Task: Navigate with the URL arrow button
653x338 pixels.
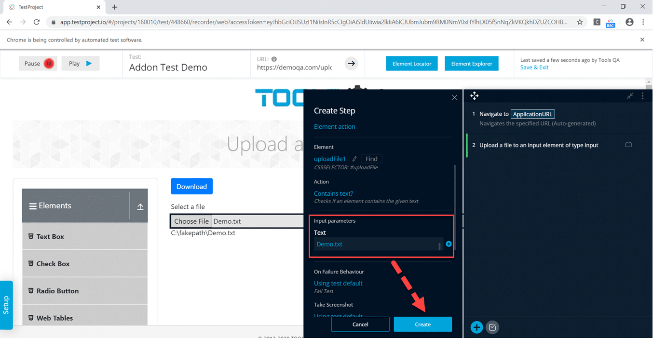Action: (x=352, y=63)
